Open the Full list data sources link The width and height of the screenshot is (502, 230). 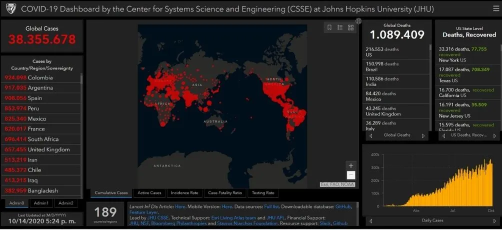271,206
